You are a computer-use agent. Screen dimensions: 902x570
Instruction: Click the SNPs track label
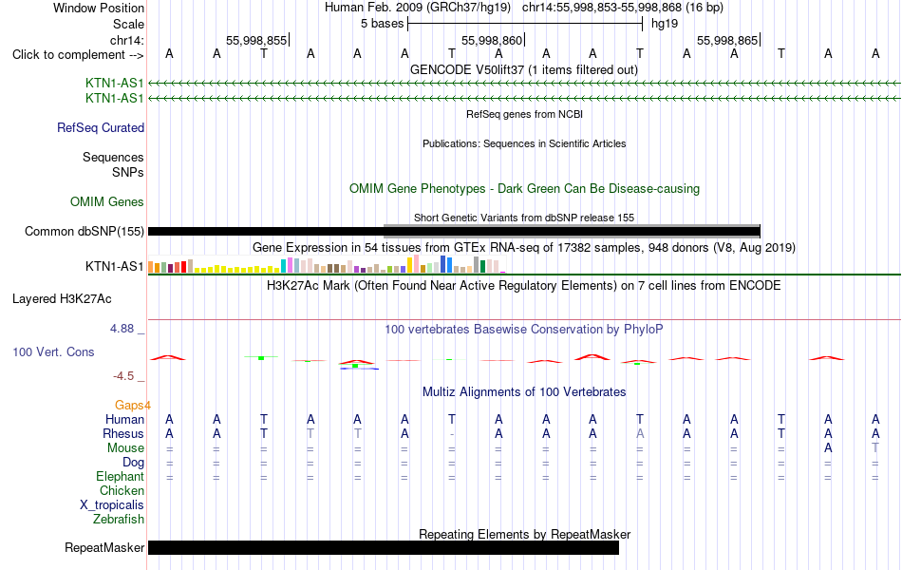coord(128,172)
